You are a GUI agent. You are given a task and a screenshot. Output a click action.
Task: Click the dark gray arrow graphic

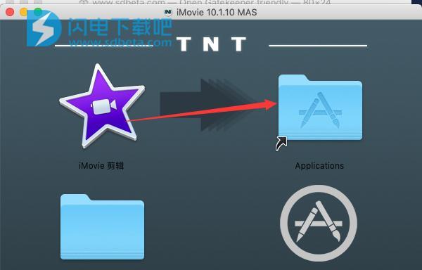207,105
